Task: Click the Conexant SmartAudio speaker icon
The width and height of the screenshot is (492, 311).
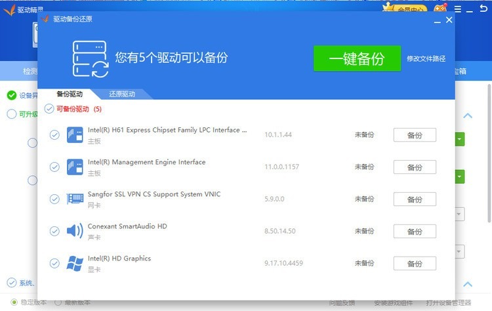Action: click(x=75, y=231)
